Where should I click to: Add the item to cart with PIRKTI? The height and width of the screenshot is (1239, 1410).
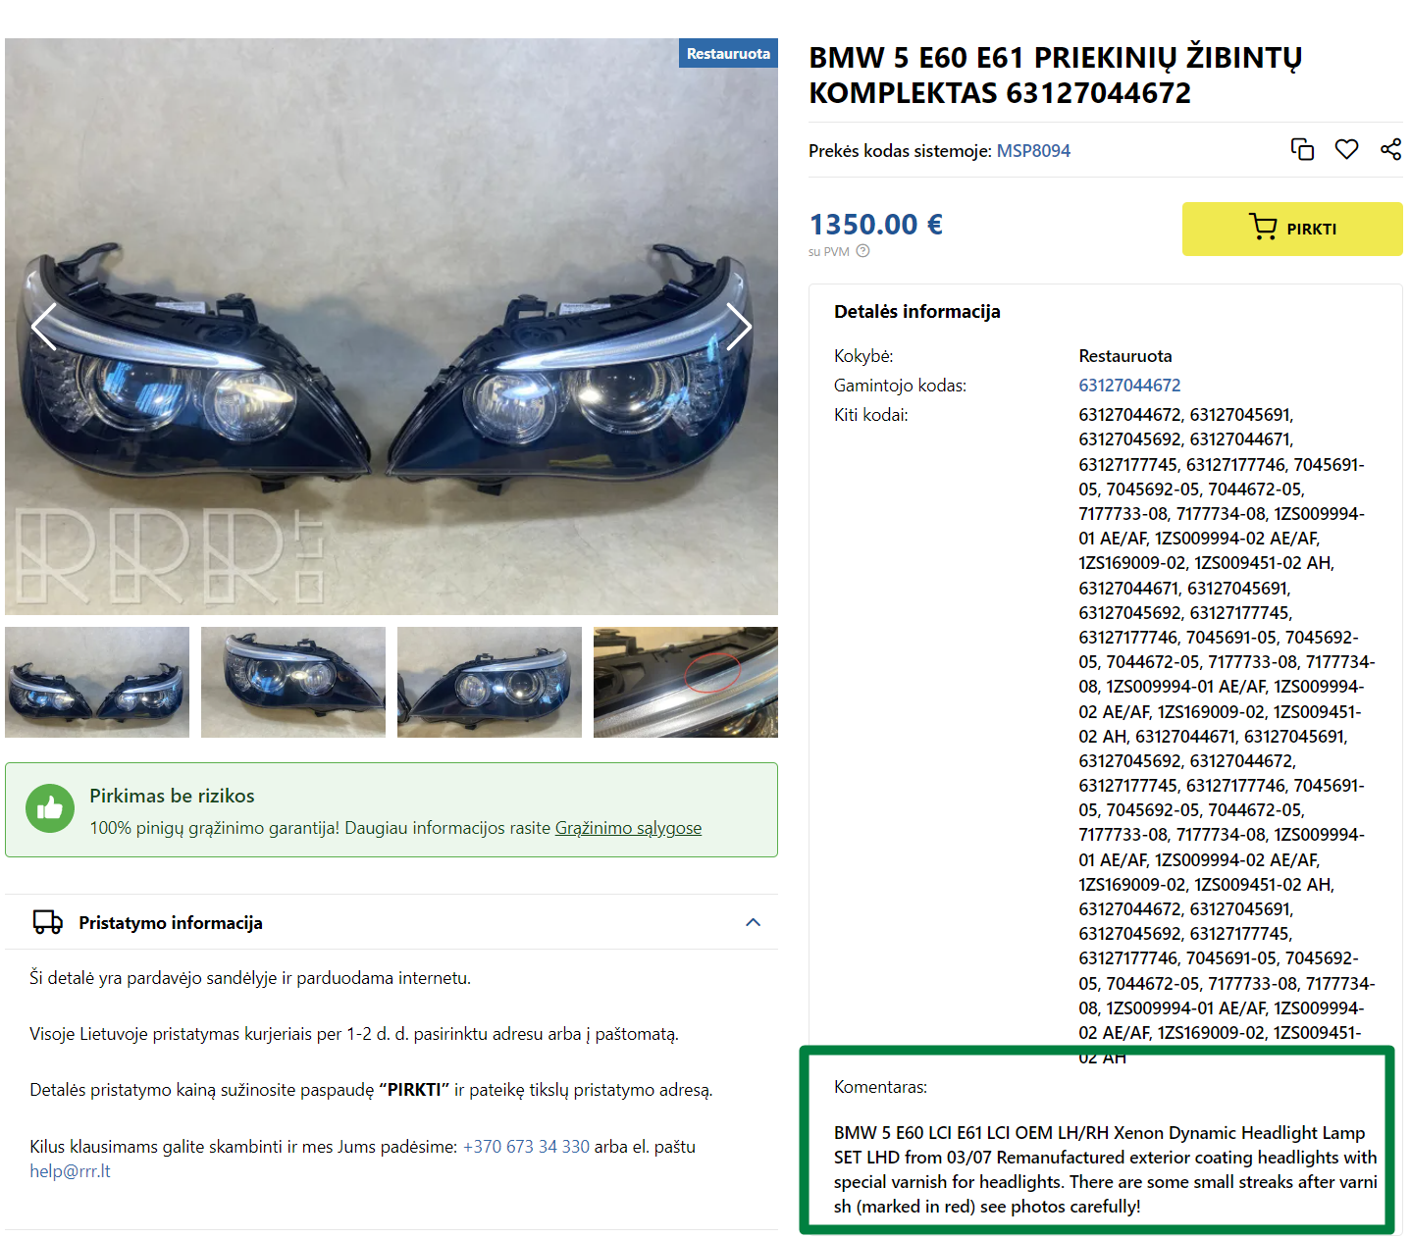point(1292,229)
